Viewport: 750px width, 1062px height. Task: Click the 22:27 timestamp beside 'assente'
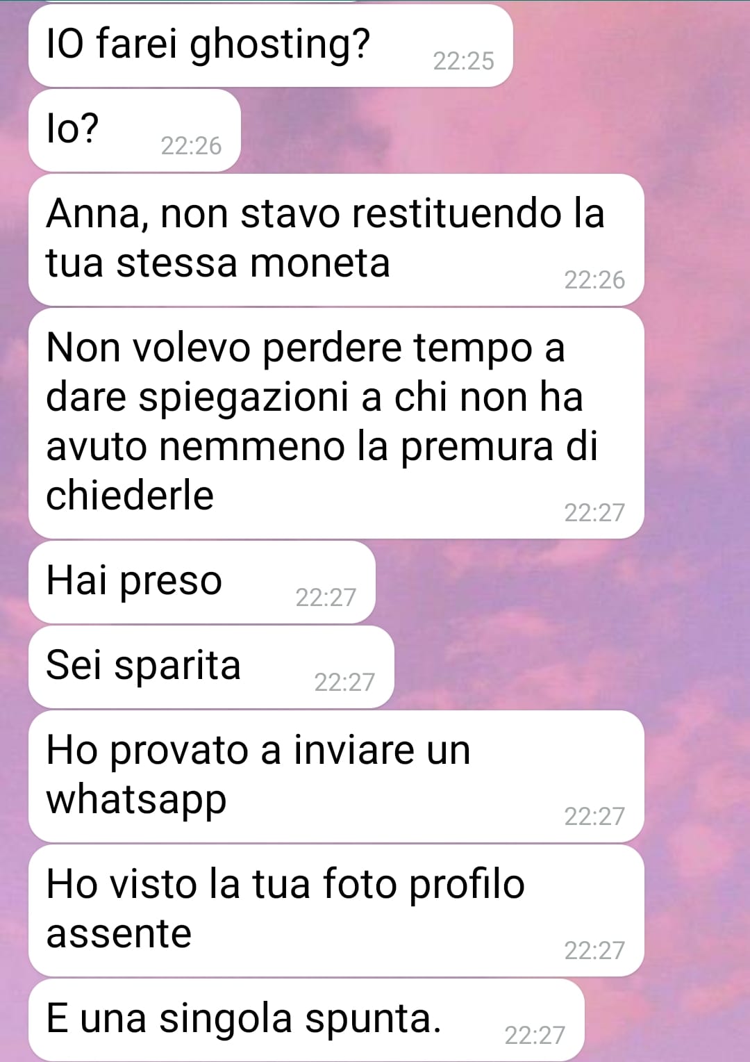pyautogui.click(x=594, y=951)
